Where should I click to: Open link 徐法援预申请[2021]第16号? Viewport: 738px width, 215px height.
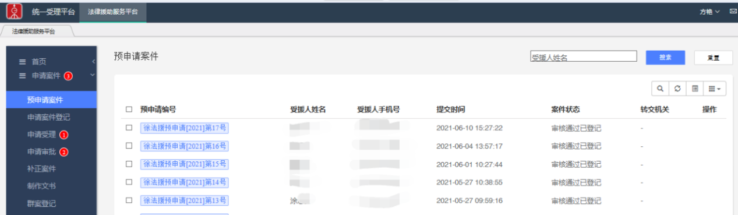[184, 146]
